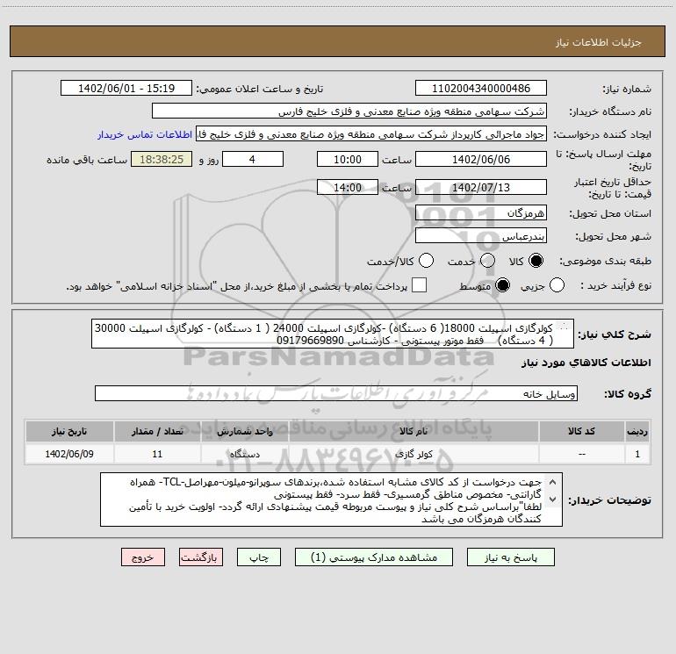The image size is (676, 654).
Task: Click the city field بندرعباس
Action: (x=481, y=236)
